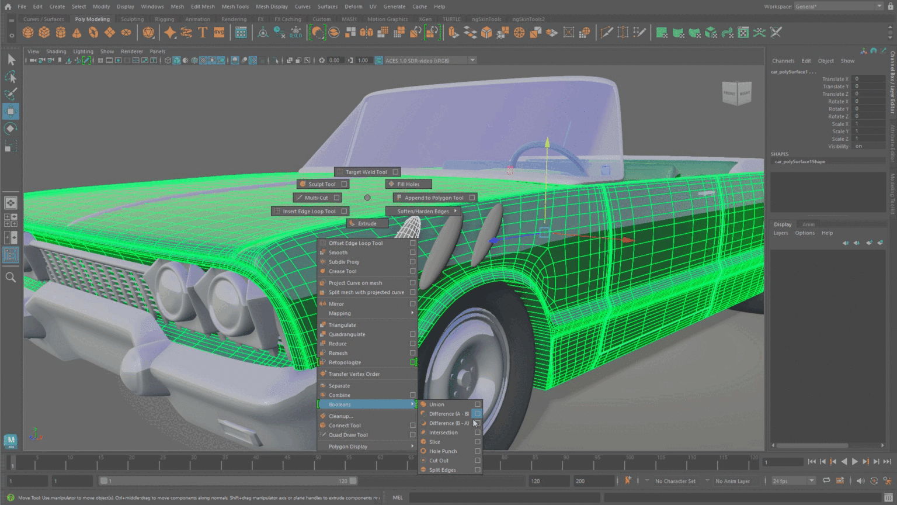
Task: Click the search magnifier icon in left sidebar
Action: click(11, 277)
